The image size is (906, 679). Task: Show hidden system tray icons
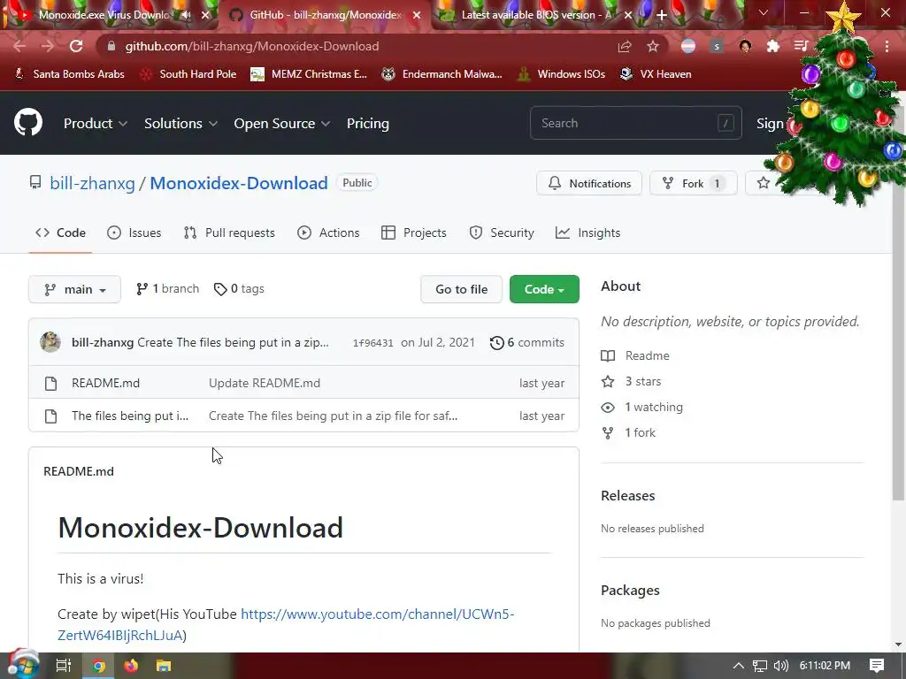(739, 666)
